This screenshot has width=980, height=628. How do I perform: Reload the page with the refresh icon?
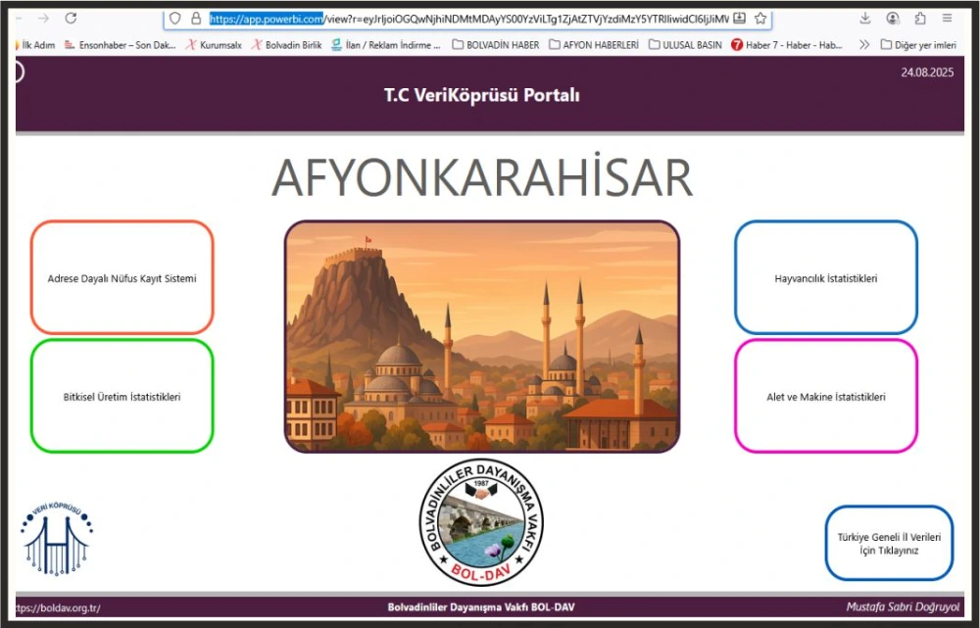[71, 19]
